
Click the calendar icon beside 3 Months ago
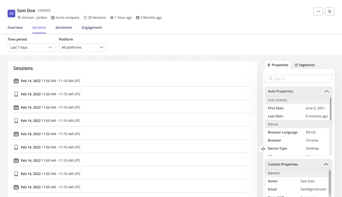coord(138,18)
